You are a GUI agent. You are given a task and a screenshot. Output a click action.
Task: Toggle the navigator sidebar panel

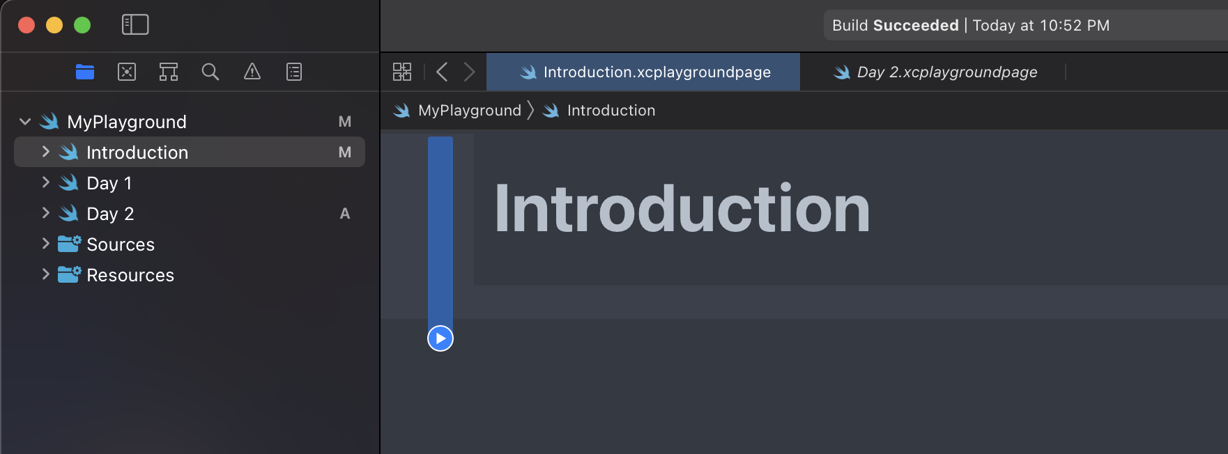coord(135,25)
